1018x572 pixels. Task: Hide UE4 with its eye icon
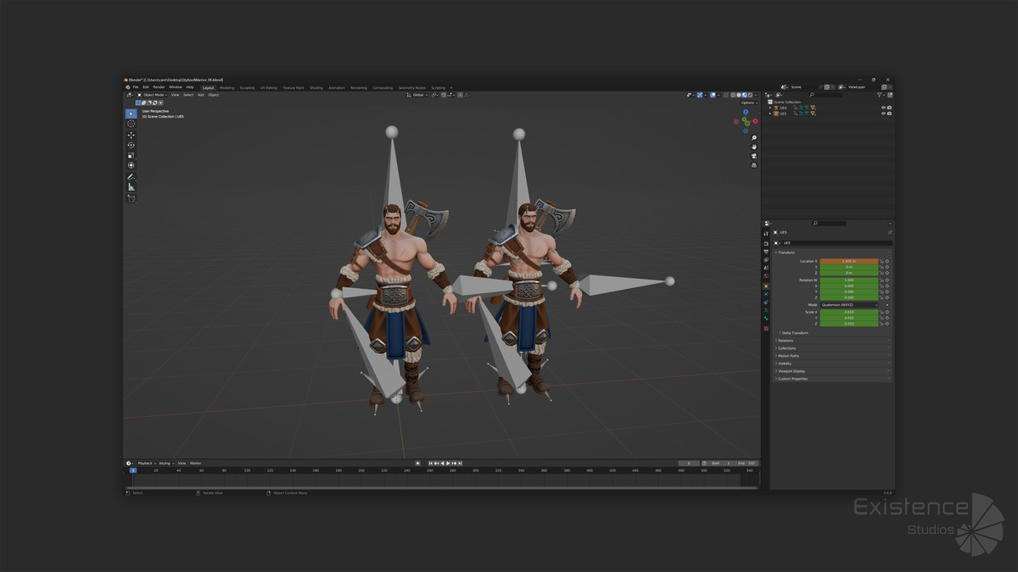pos(883,108)
